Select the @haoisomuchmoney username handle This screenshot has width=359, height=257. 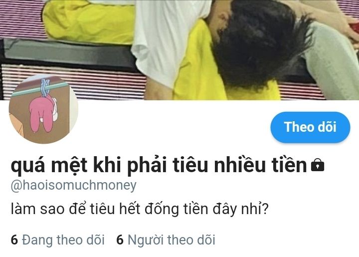tap(73, 186)
